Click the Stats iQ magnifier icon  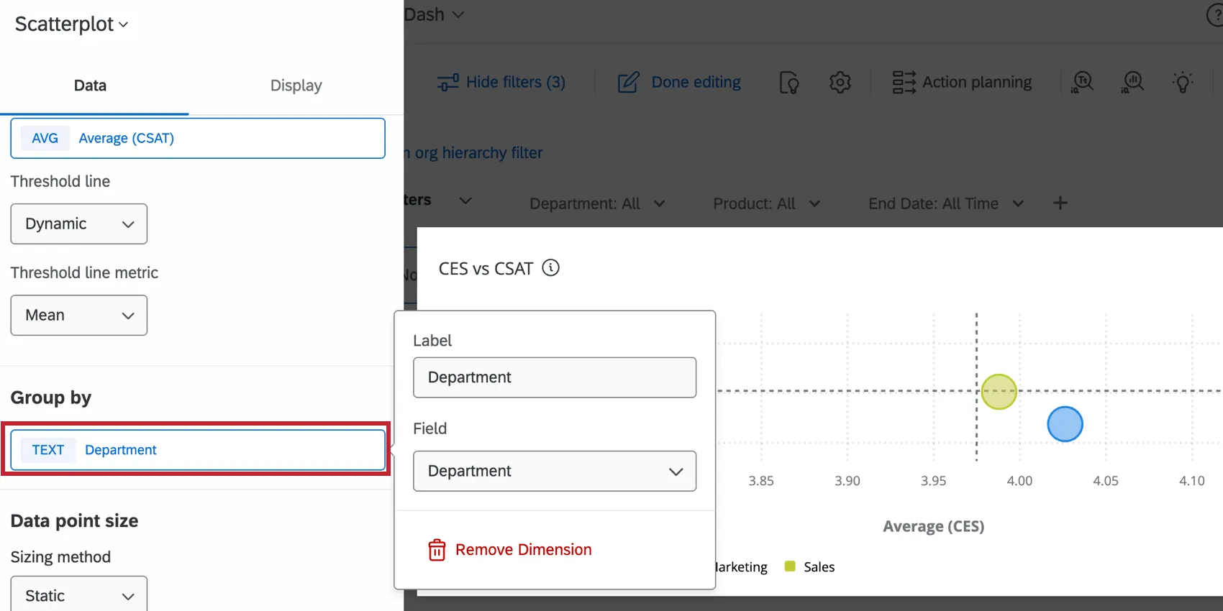(1132, 83)
